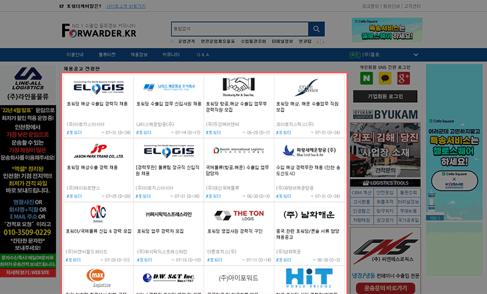Screen dimensions: 487x294
Task: Show next popular keyword with right arrow
Action: pyautogui.click(x=323, y=42)
